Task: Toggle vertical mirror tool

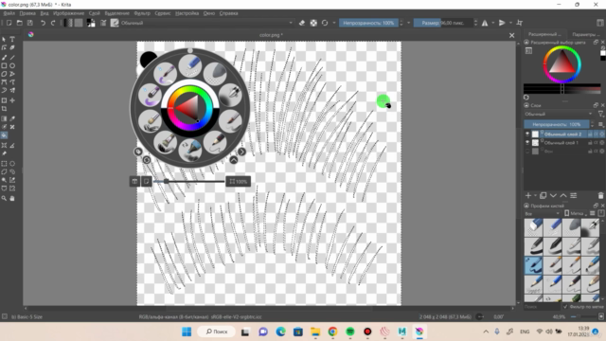Action: 502,23
